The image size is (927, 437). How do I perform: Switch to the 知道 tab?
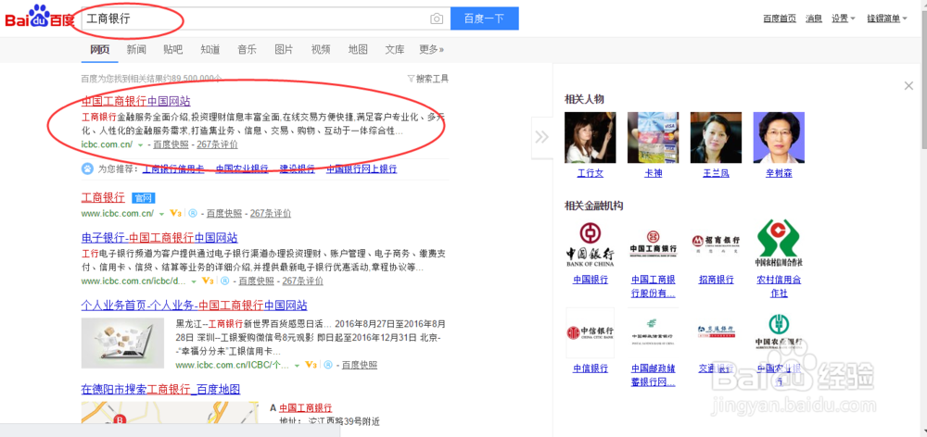pyautogui.click(x=210, y=50)
